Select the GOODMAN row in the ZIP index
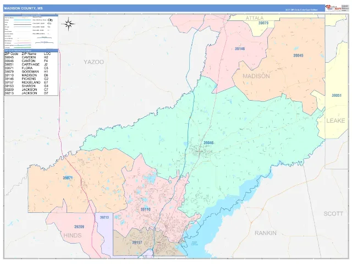Screen dimensions: 352x264 [31, 71]
